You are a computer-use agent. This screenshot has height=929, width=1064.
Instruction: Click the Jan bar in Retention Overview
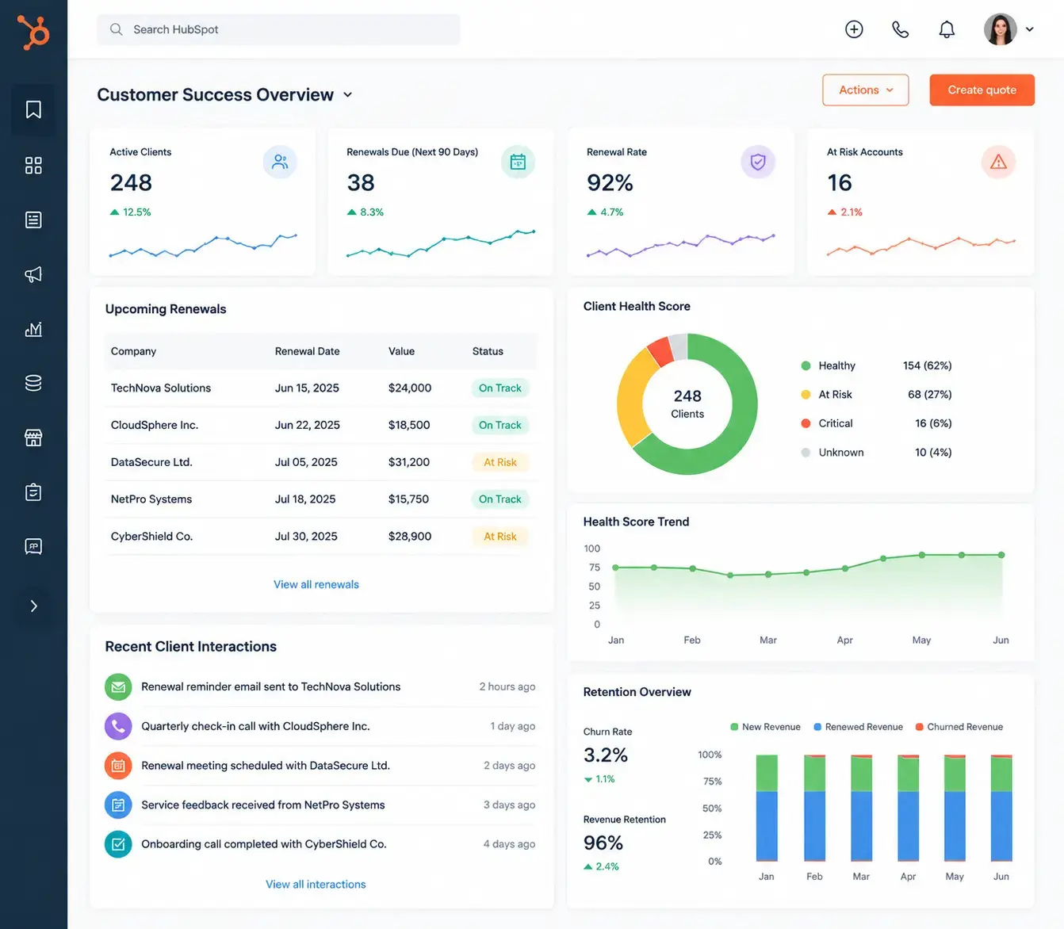(767, 808)
